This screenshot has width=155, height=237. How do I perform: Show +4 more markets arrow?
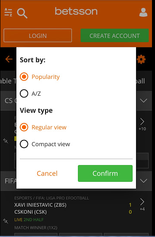click(142, 205)
